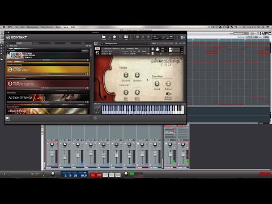The height and width of the screenshot is (204, 272).
Task: Toggle the Keyb keyboard icon in Kontakt
Action: pos(126,37)
